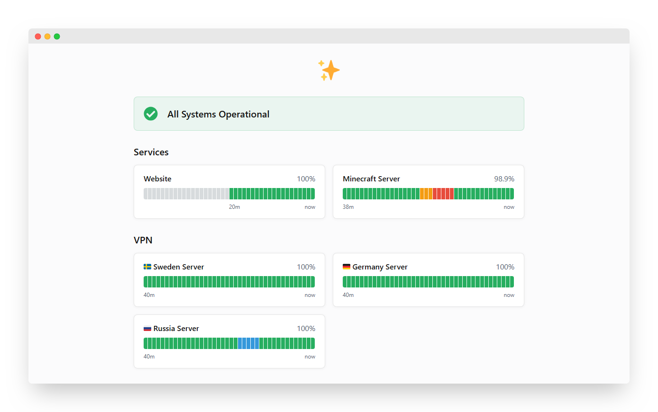Click the green maximize window button
This screenshot has height=412, width=658.
click(x=57, y=36)
